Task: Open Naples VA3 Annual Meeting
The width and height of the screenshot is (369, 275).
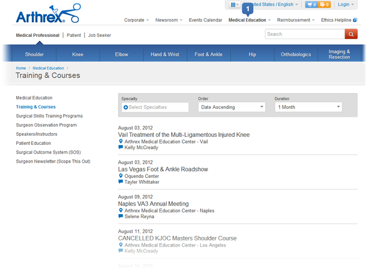Action: [153, 203]
